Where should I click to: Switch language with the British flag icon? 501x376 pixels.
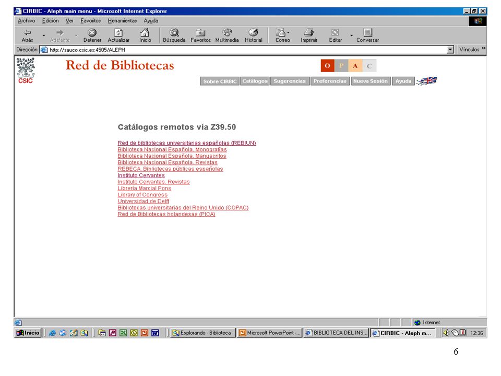coord(427,81)
